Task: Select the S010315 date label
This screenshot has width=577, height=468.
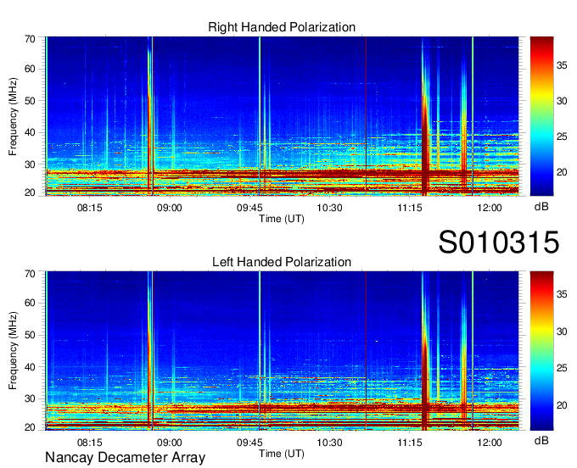Action: coord(499,242)
